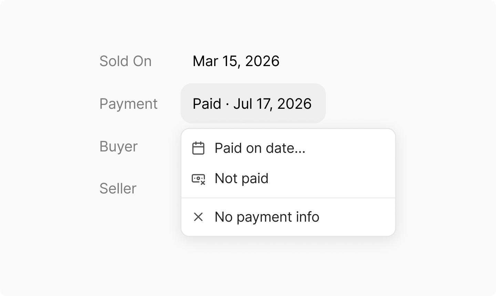Select "No payment info" from the menu
The height and width of the screenshot is (296, 496).
pos(288,217)
